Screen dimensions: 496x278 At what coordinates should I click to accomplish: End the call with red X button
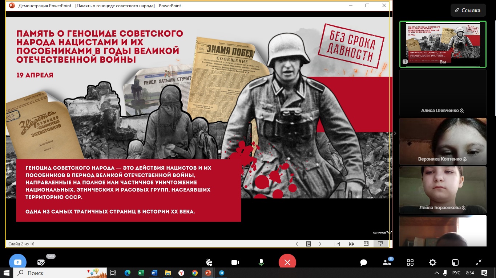pos(287,262)
